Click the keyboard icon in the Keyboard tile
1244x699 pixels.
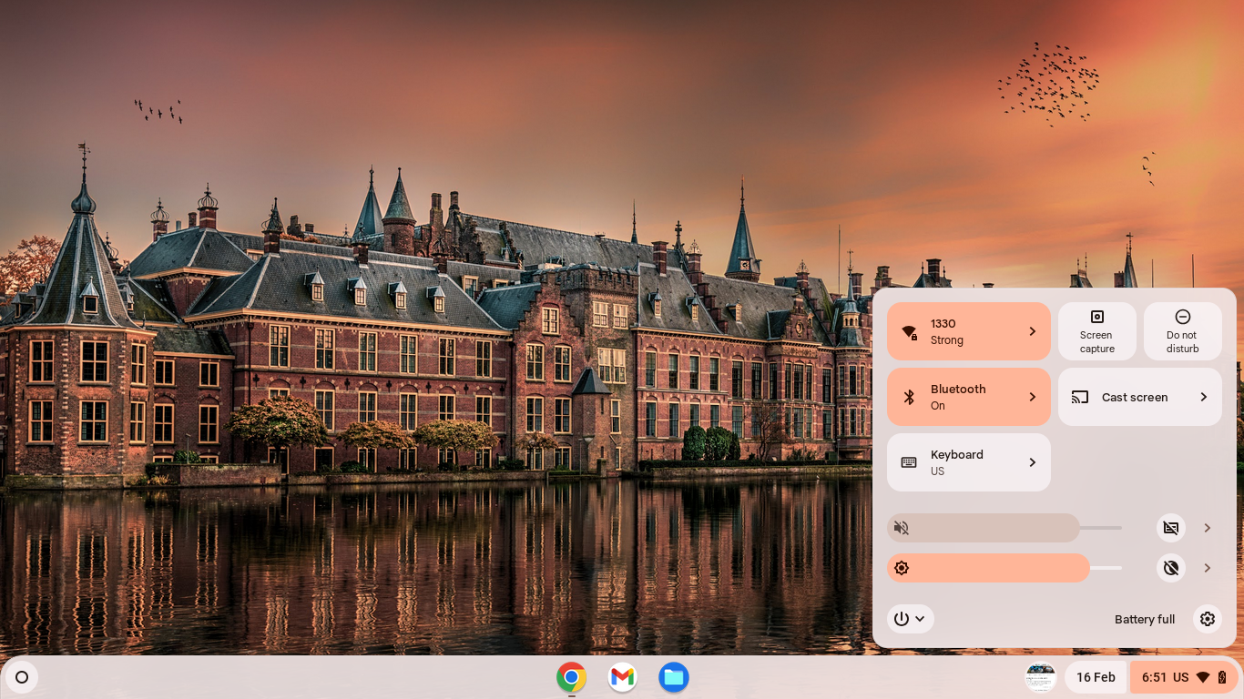pyautogui.click(x=909, y=462)
